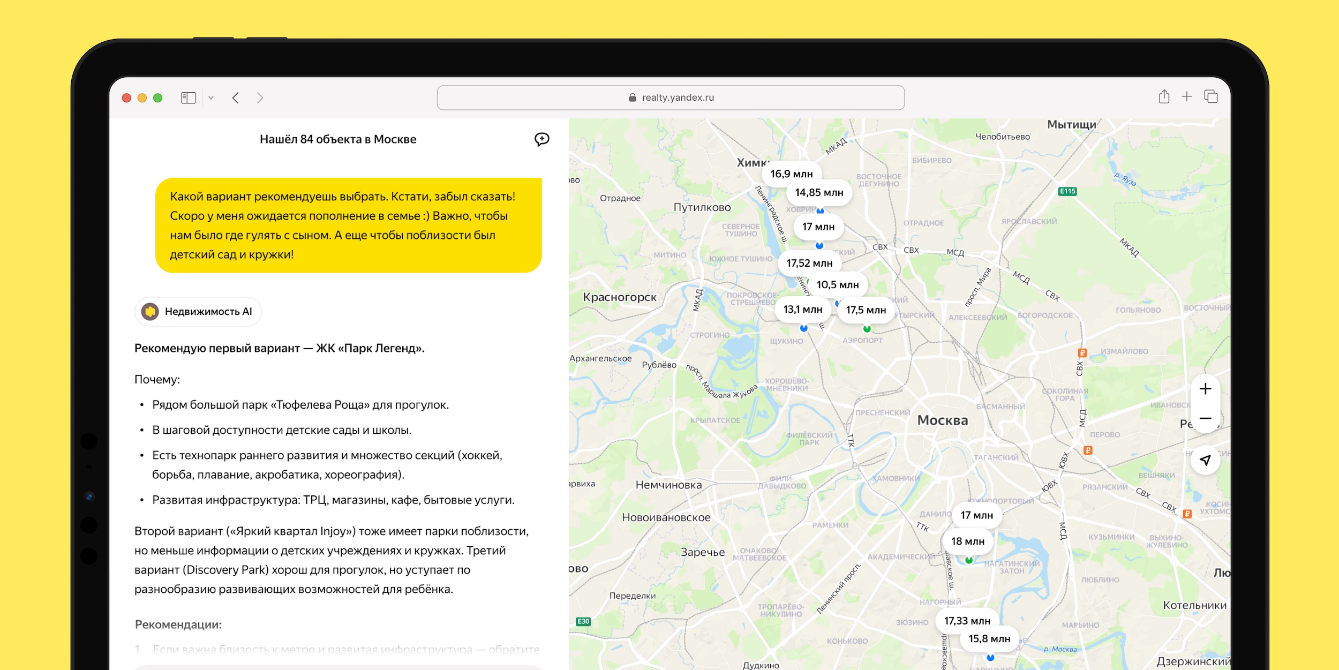Zoom out of the map

coord(1205,418)
